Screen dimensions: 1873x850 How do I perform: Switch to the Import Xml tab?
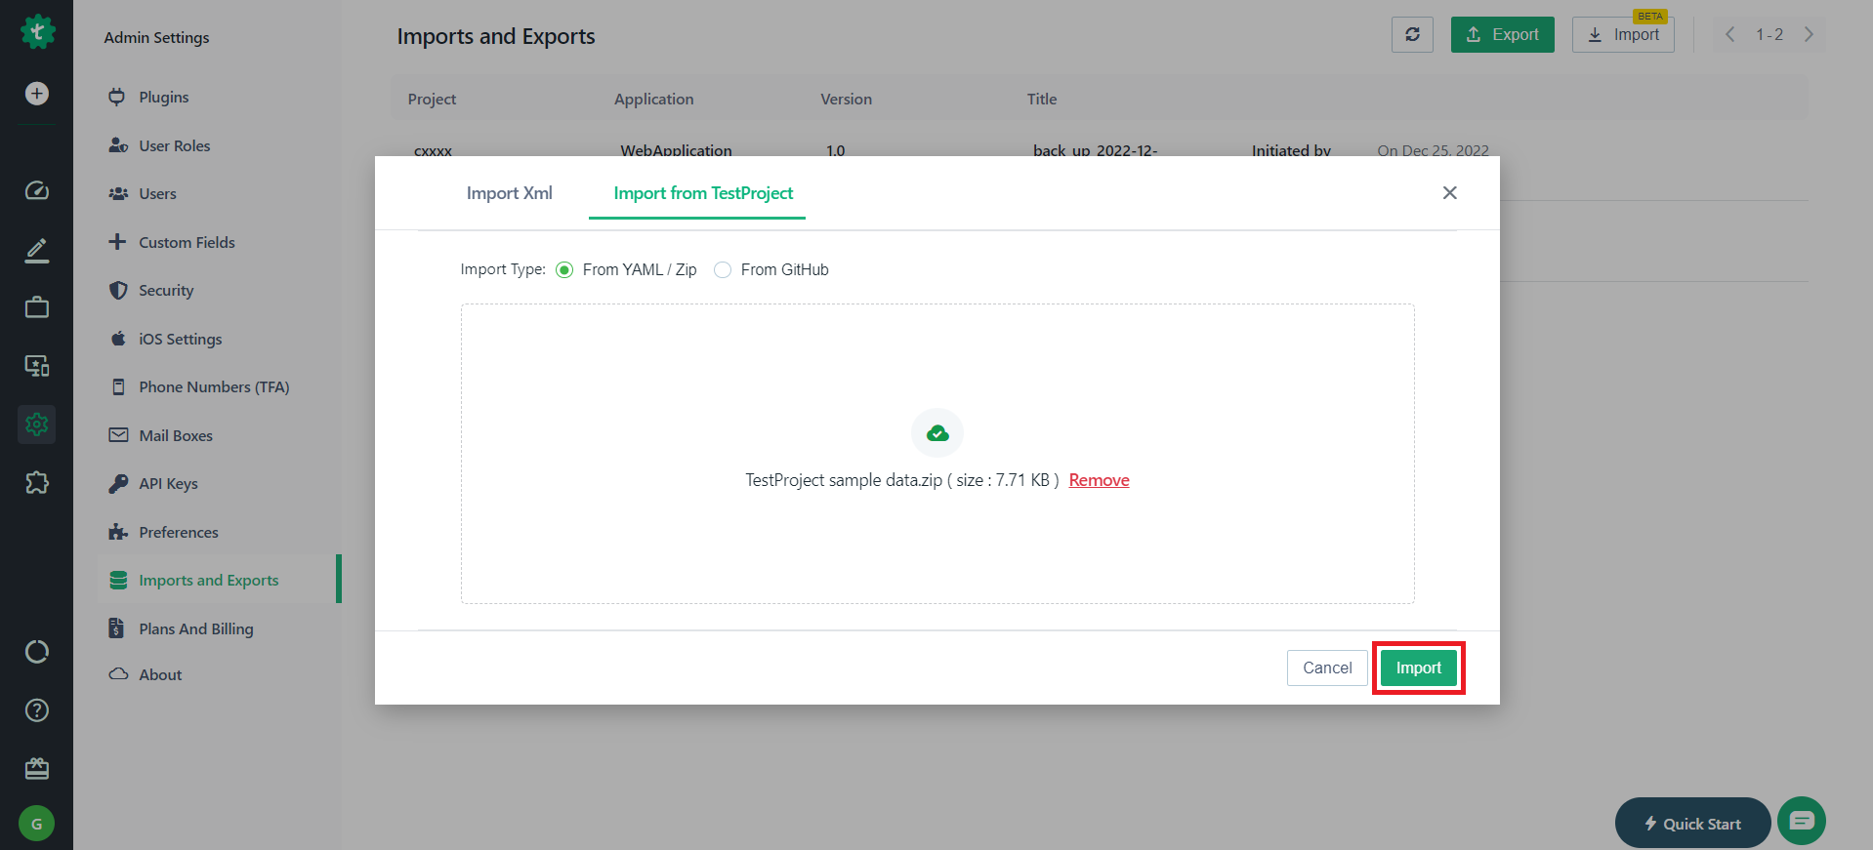509,193
